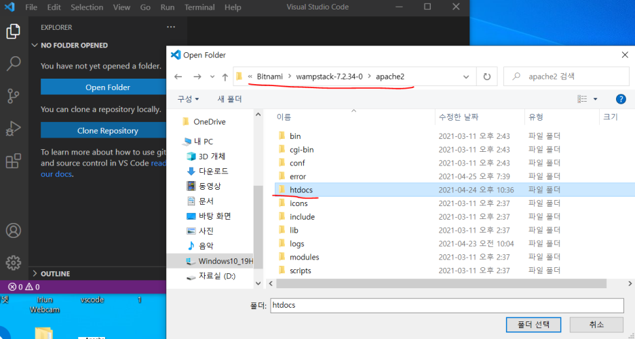The height and width of the screenshot is (339, 635).
Task: Open the recent locations dropdown arrow
Action: [212, 77]
